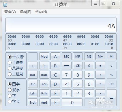Open the 编辑(E) menu
The height and width of the screenshot is (112, 122).
click(x=25, y=12)
